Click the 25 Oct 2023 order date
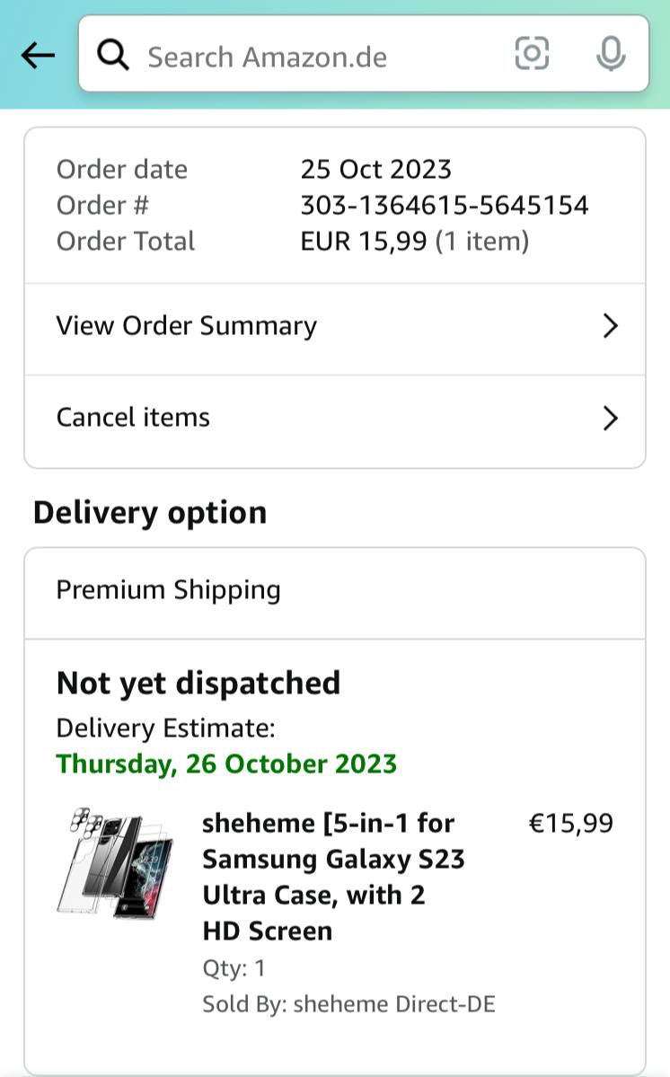The height and width of the screenshot is (1077, 670). click(x=375, y=170)
